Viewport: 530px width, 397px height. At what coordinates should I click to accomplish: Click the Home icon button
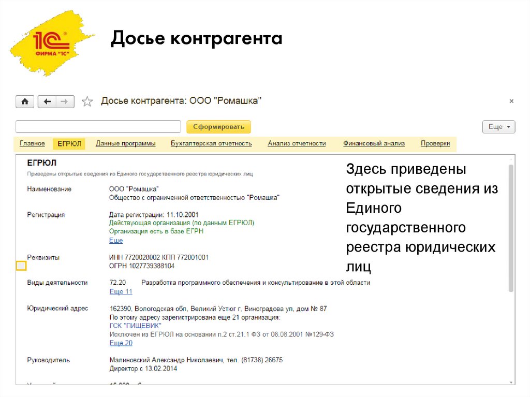tap(24, 101)
